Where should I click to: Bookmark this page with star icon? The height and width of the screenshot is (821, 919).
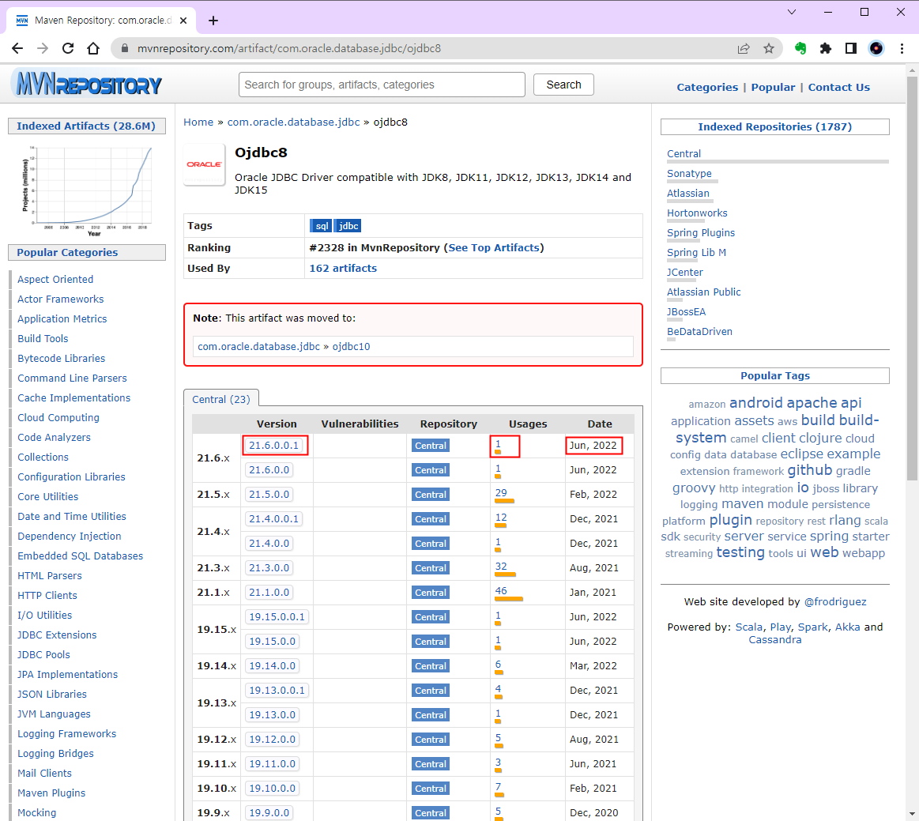[769, 49]
